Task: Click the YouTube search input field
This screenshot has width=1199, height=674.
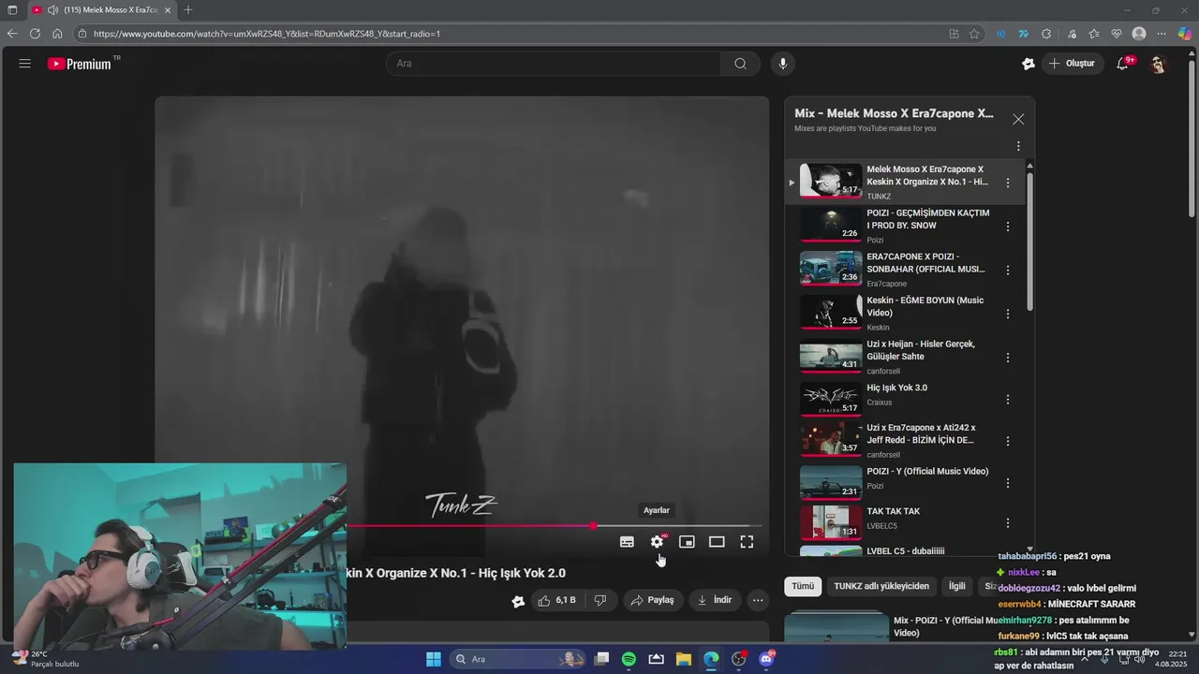Action: (x=553, y=64)
